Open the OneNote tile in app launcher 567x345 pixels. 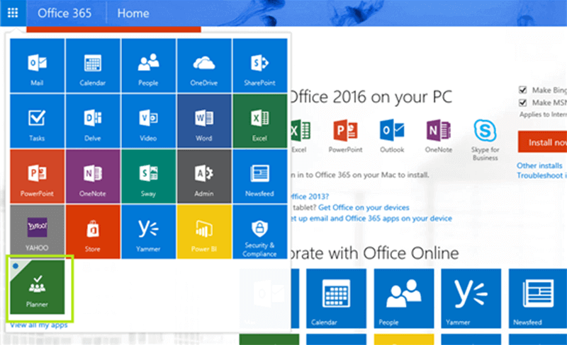pos(93,176)
